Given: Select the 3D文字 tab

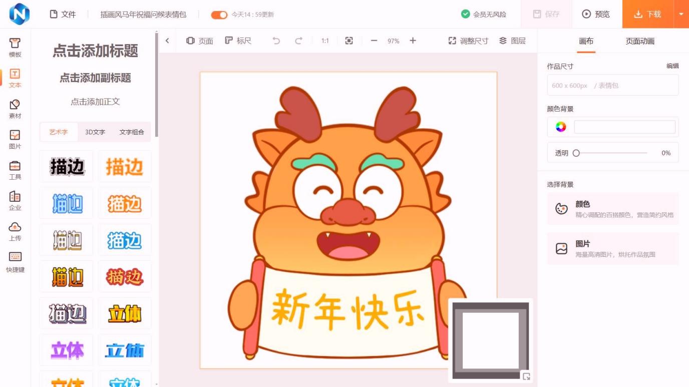Looking at the screenshot, I should 95,132.
